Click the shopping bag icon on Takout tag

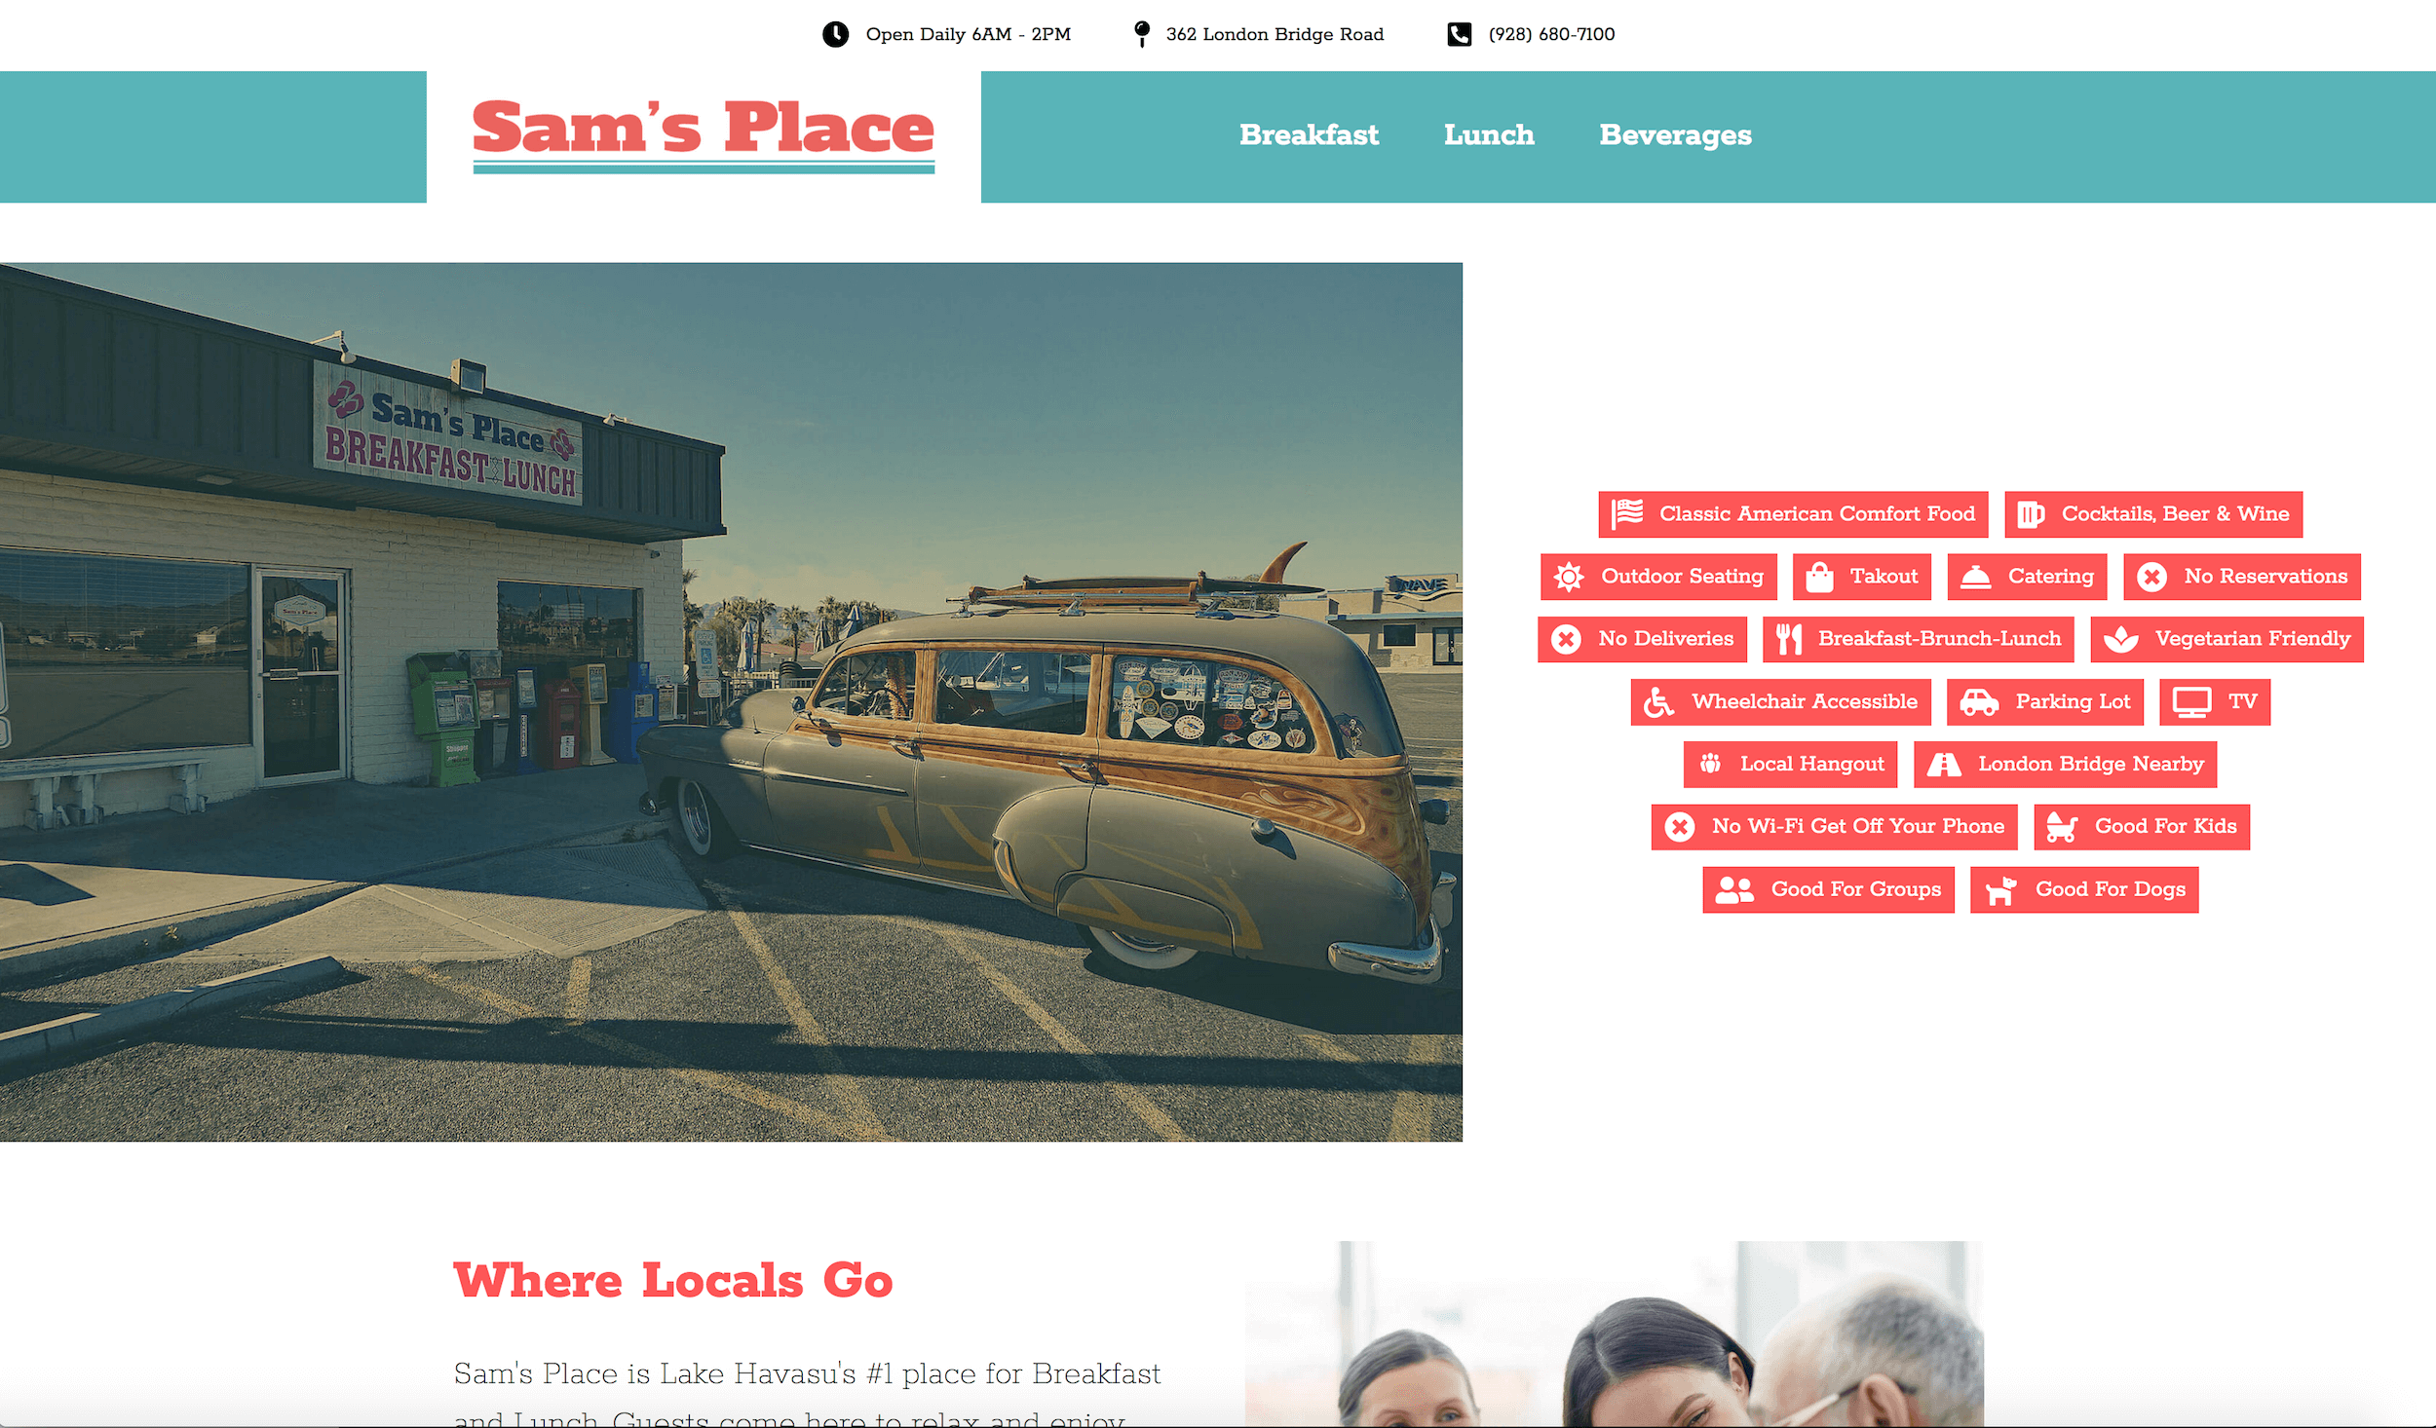pyautogui.click(x=1819, y=577)
